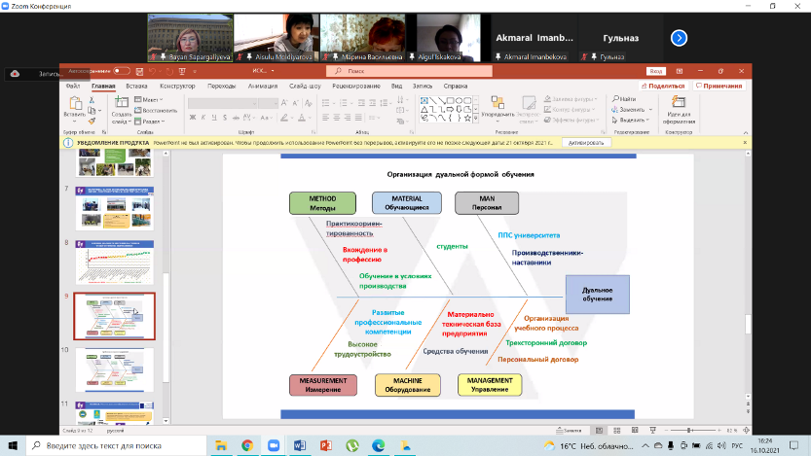Screen dimensions: 811x456
Task: Click the Paste (Вставить) icon
Action: click(x=75, y=104)
